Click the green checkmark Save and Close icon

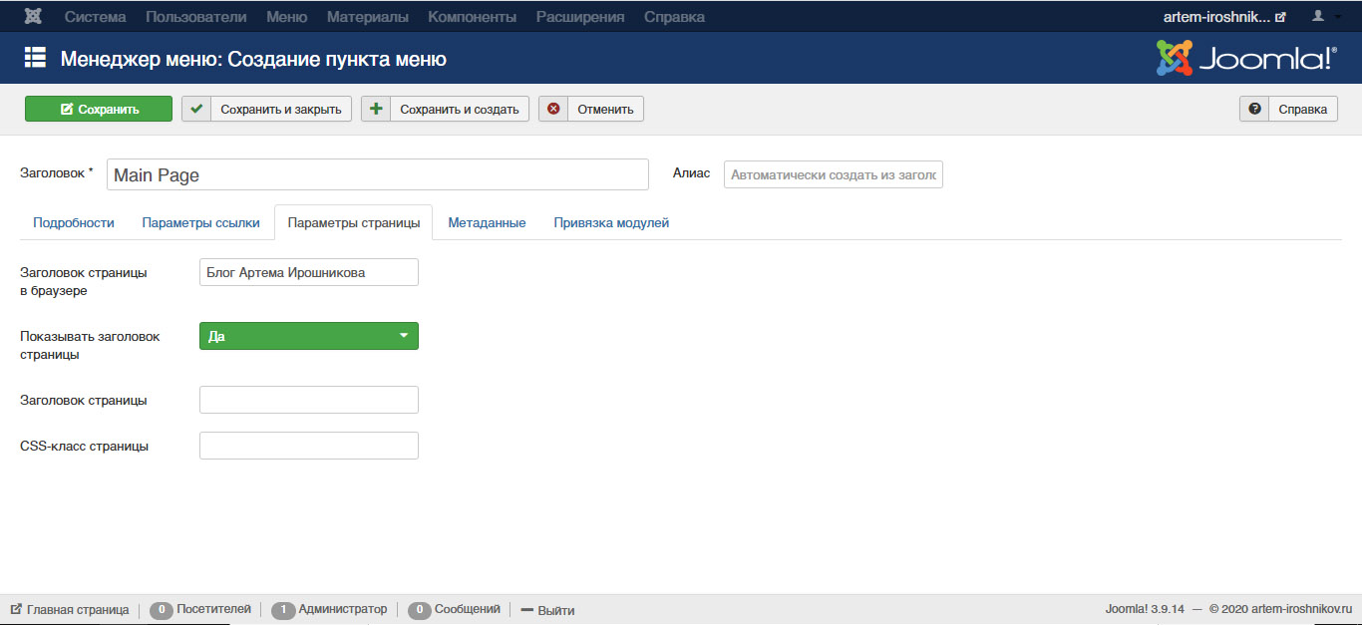pos(196,110)
